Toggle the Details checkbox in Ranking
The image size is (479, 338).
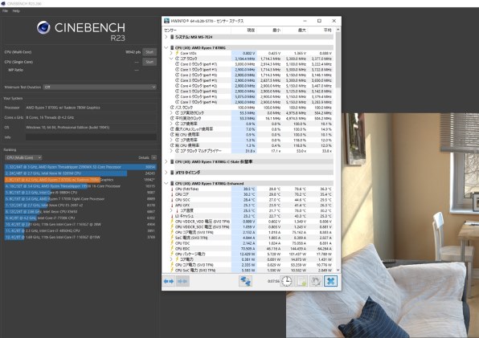pos(154,157)
